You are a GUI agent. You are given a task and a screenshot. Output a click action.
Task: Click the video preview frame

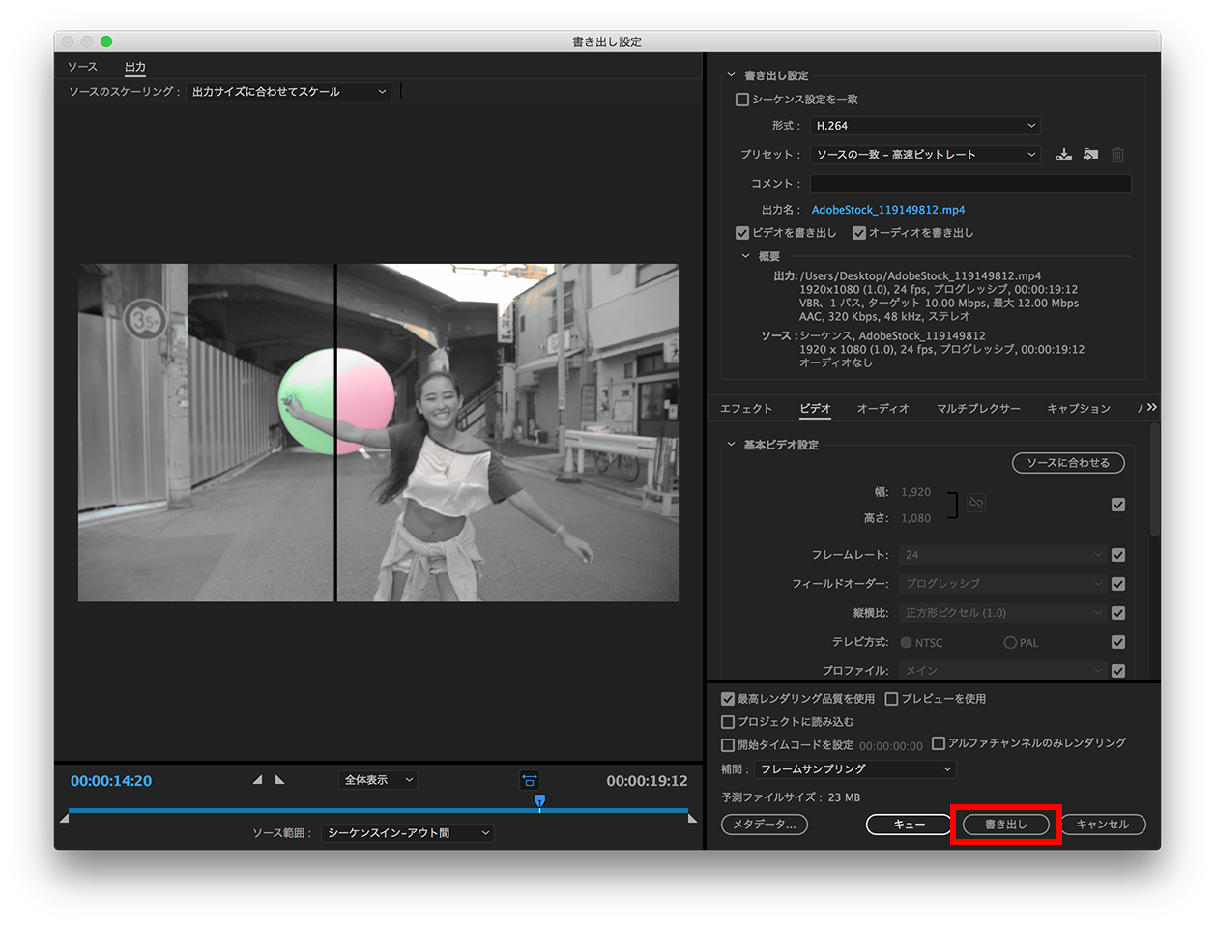point(378,433)
